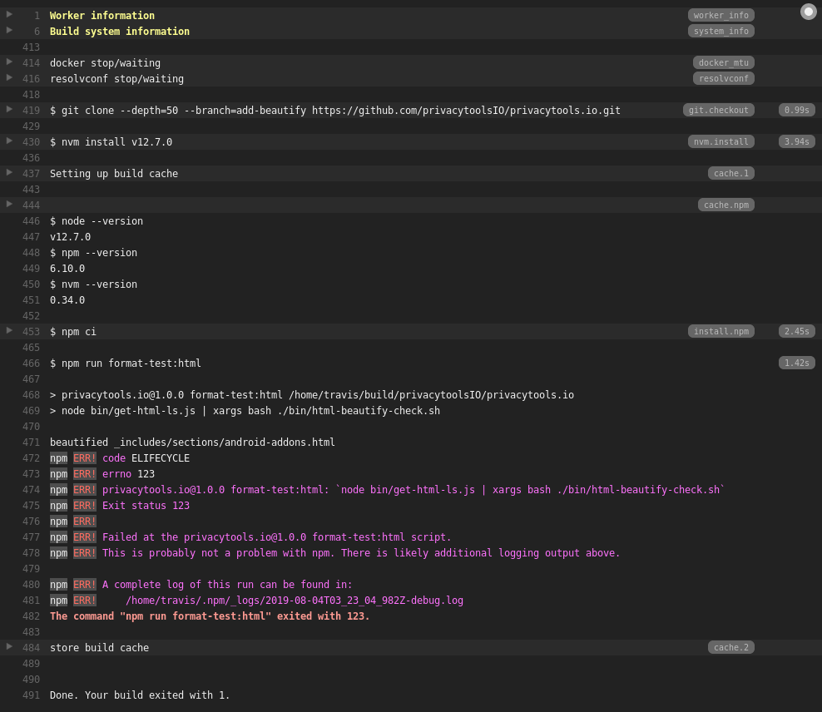Expand the cache.npm fold on line 444
This screenshot has height=712, width=822.
coord(9,204)
